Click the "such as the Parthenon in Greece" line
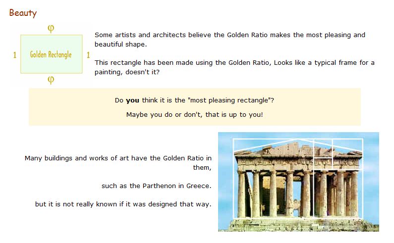The width and height of the screenshot is (394, 243). (156, 186)
